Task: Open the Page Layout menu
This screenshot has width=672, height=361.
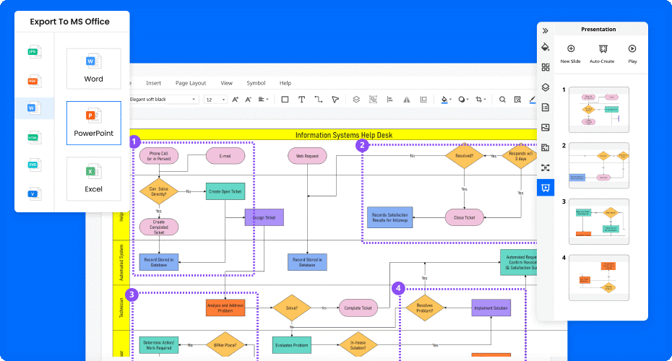Action: (x=191, y=83)
